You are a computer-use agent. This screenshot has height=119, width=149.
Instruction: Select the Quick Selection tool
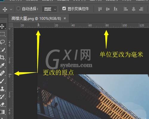pos(2,50)
